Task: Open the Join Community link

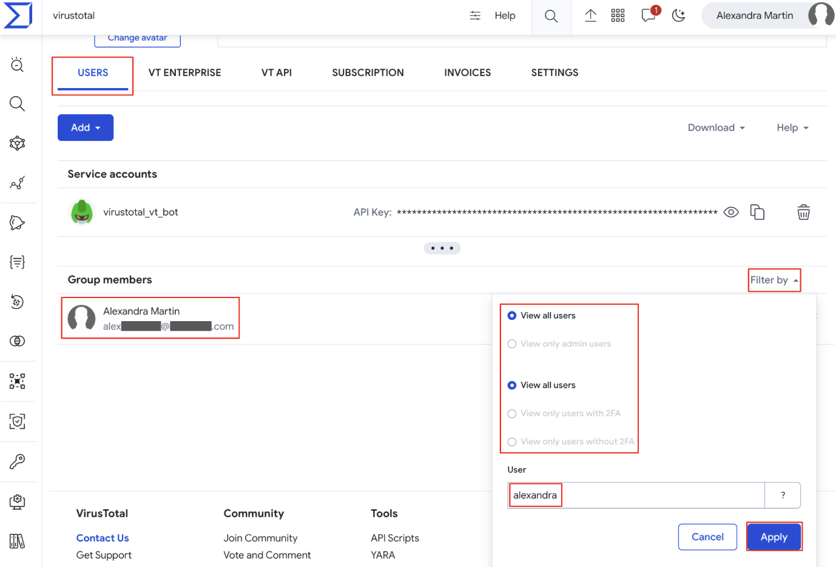Action: pyautogui.click(x=260, y=538)
